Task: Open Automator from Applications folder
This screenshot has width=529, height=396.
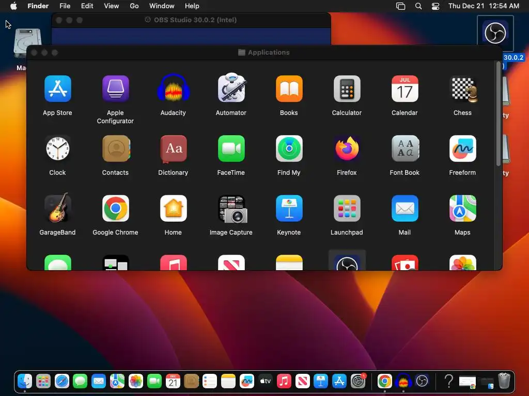Action: pos(231,88)
